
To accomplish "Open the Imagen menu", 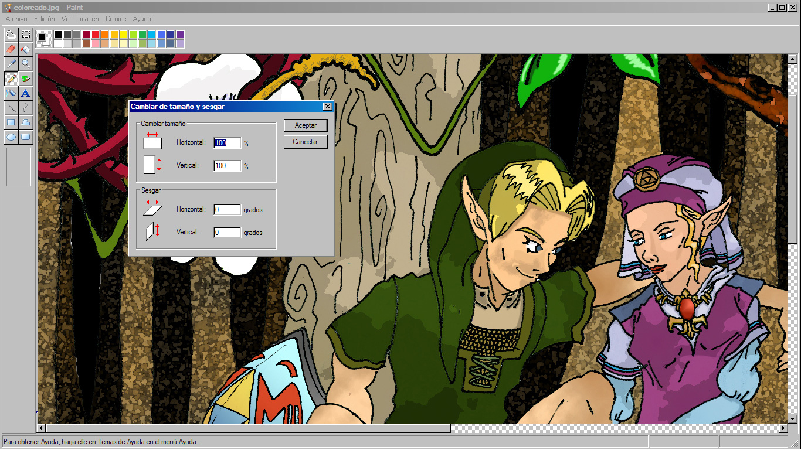I will coord(89,19).
